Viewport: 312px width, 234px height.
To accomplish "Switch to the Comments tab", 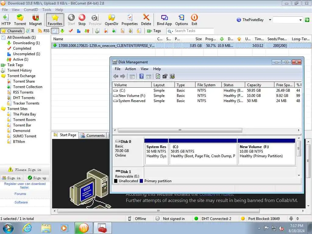I will point(93,136).
